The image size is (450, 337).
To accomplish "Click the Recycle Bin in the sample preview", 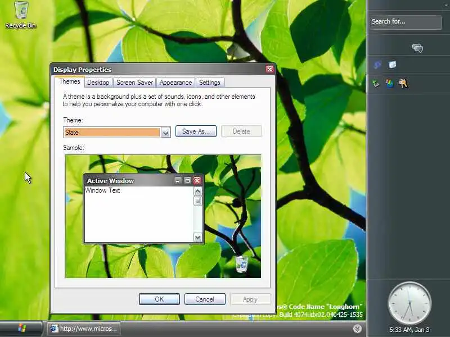I will pyautogui.click(x=242, y=264).
